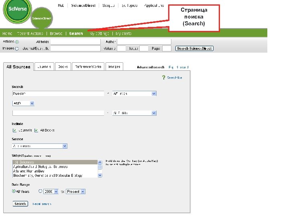This screenshot has height=217, width=289.
Task: Choose the custom year range radio
Action: pyautogui.click(x=40, y=191)
